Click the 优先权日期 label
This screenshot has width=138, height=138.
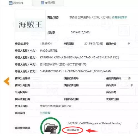pos(112,99)
